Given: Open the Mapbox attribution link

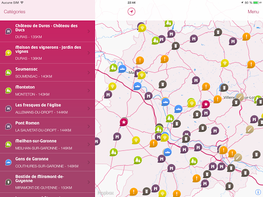Looking at the screenshot, I should (106, 193).
